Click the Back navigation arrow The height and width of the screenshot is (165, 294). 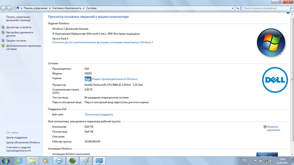[x=3, y=8]
